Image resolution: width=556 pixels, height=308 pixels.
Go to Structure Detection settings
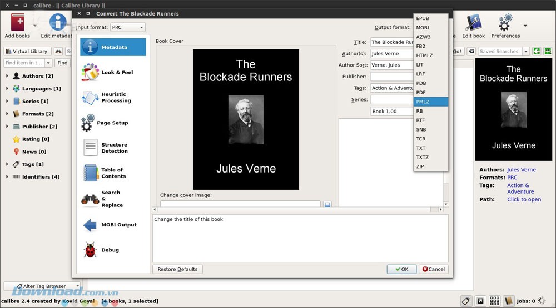coord(113,148)
